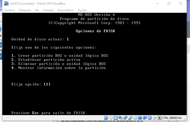Image resolution: width=190 pixels, height=122 pixels.
Task: Click the CTRL DERECHA host key label
Action: (x=172, y=118)
